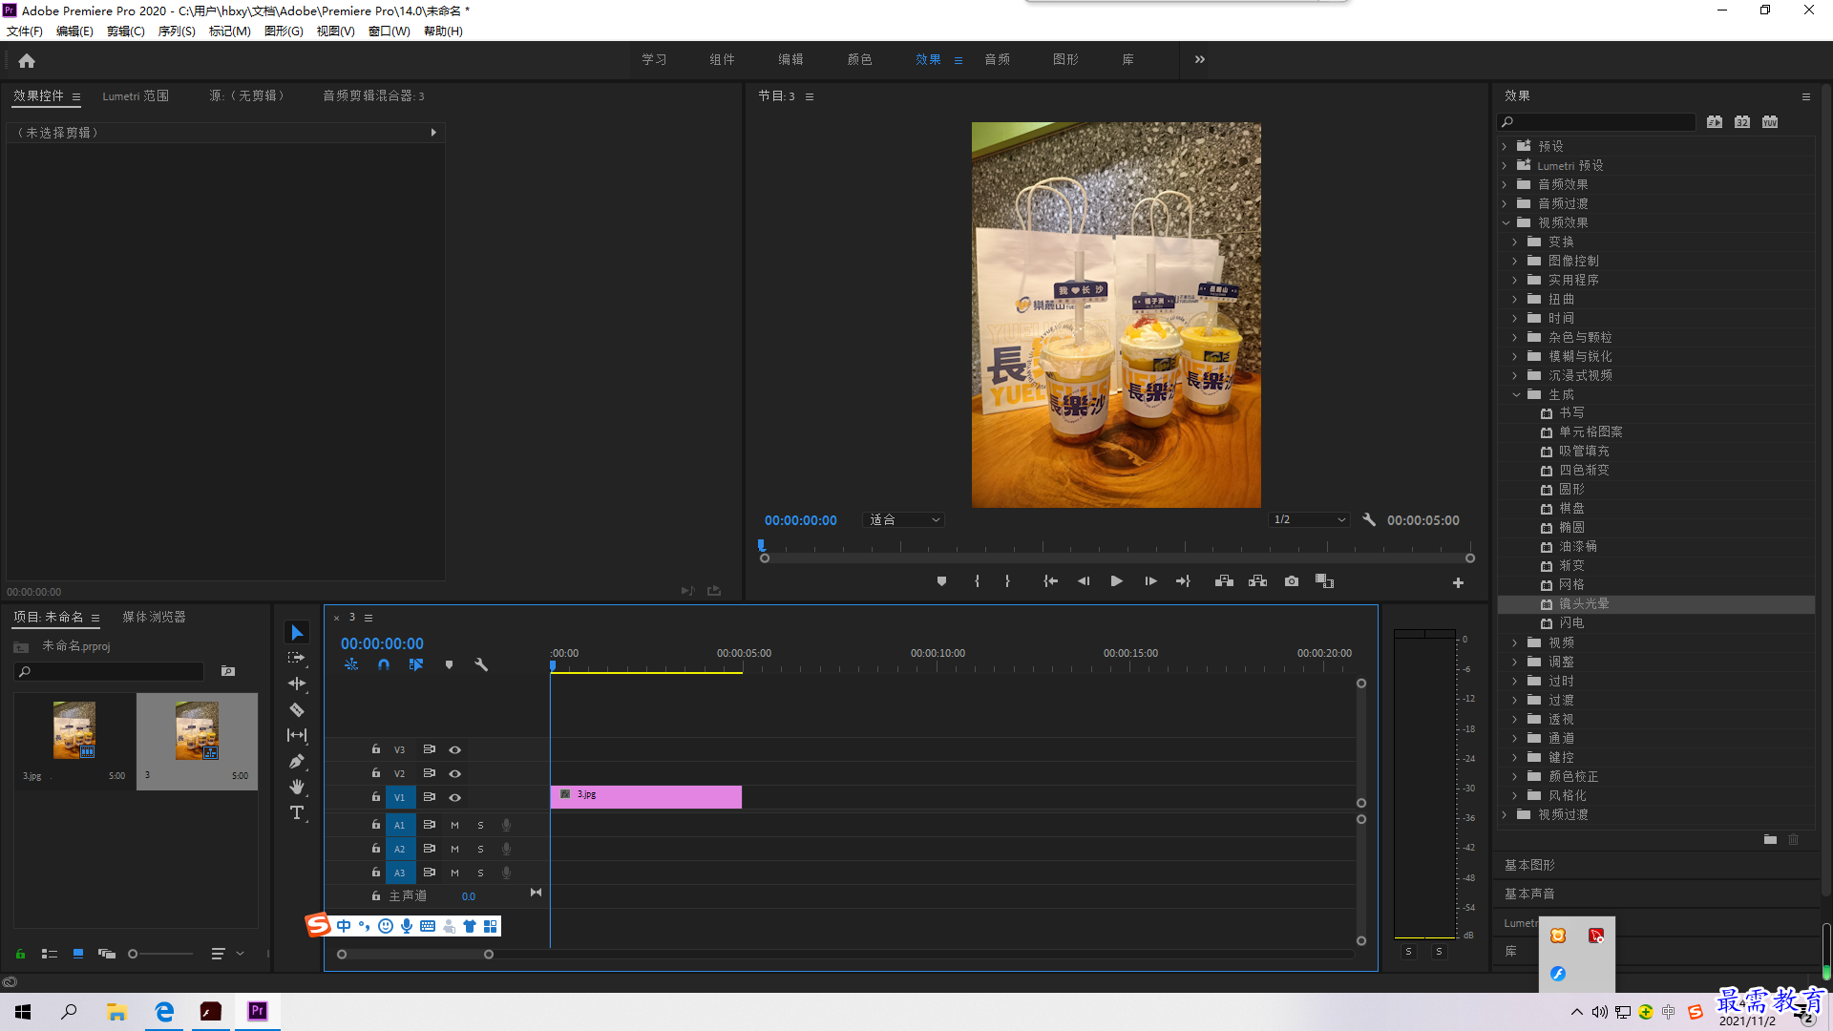Image resolution: width=1833 pixels, height=1031 pixels.
Task: Click the Extract icon in Program monitor
Action: [x=1257, y=581]
